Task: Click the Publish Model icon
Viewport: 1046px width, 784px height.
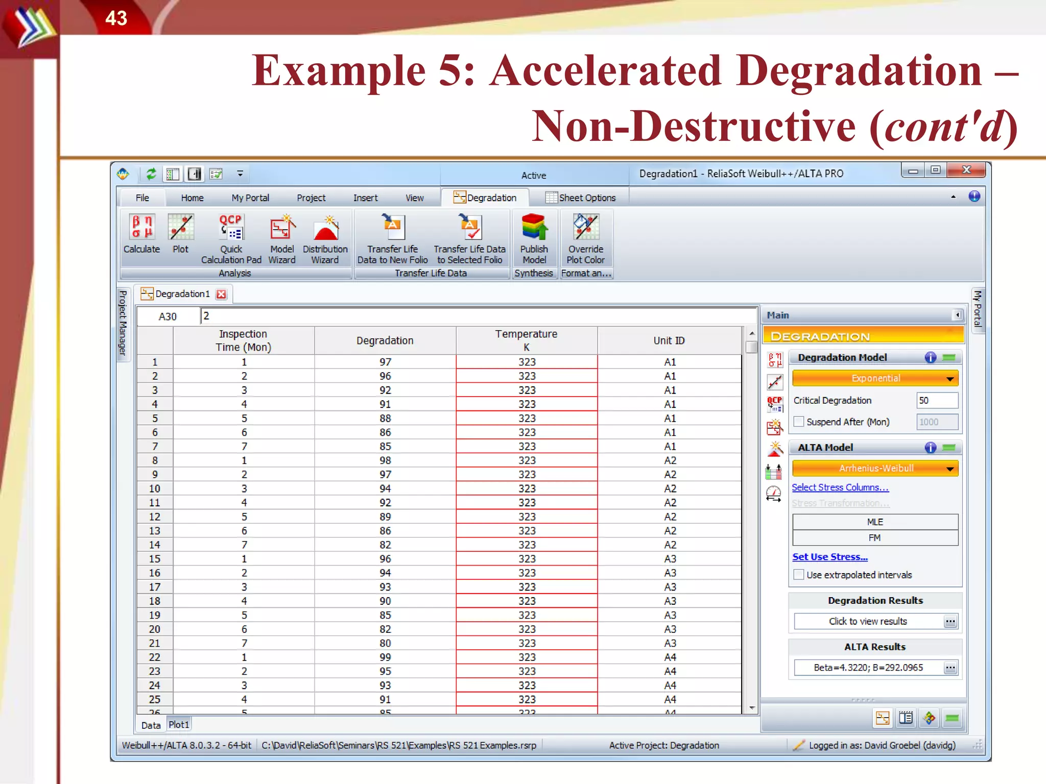Action: pos(534,239)
